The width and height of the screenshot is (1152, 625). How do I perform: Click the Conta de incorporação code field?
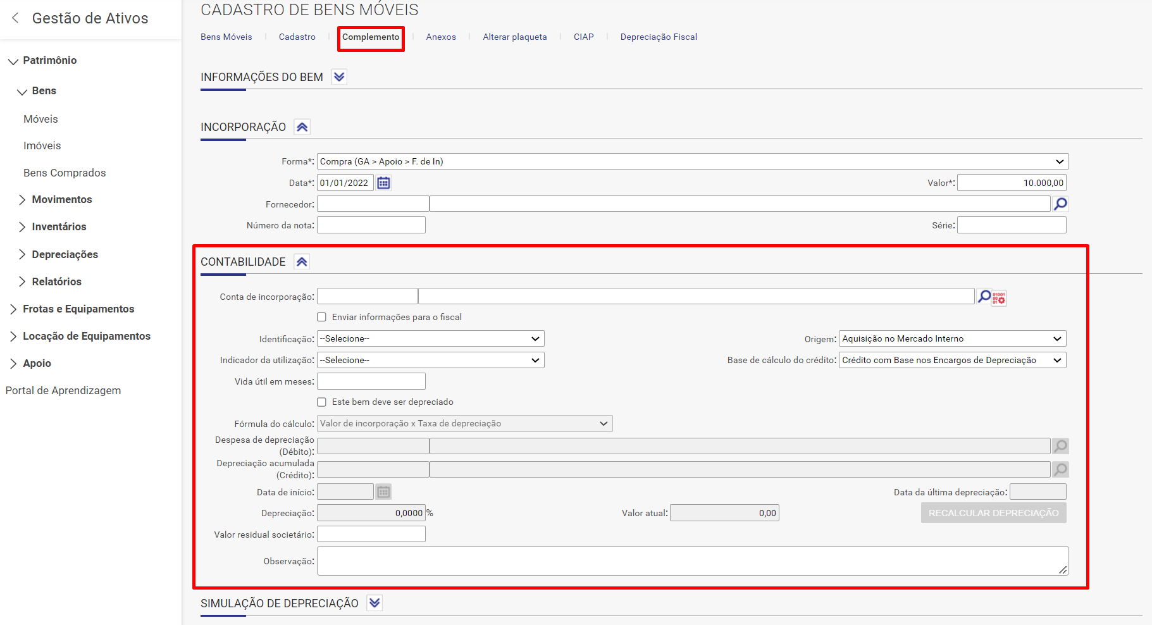click(368, 296)
